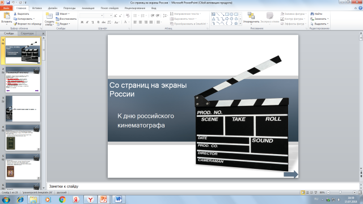363x204 pixels.
Task: Open the Section (Раздел) dropdown
Action: tap(63, 24)
